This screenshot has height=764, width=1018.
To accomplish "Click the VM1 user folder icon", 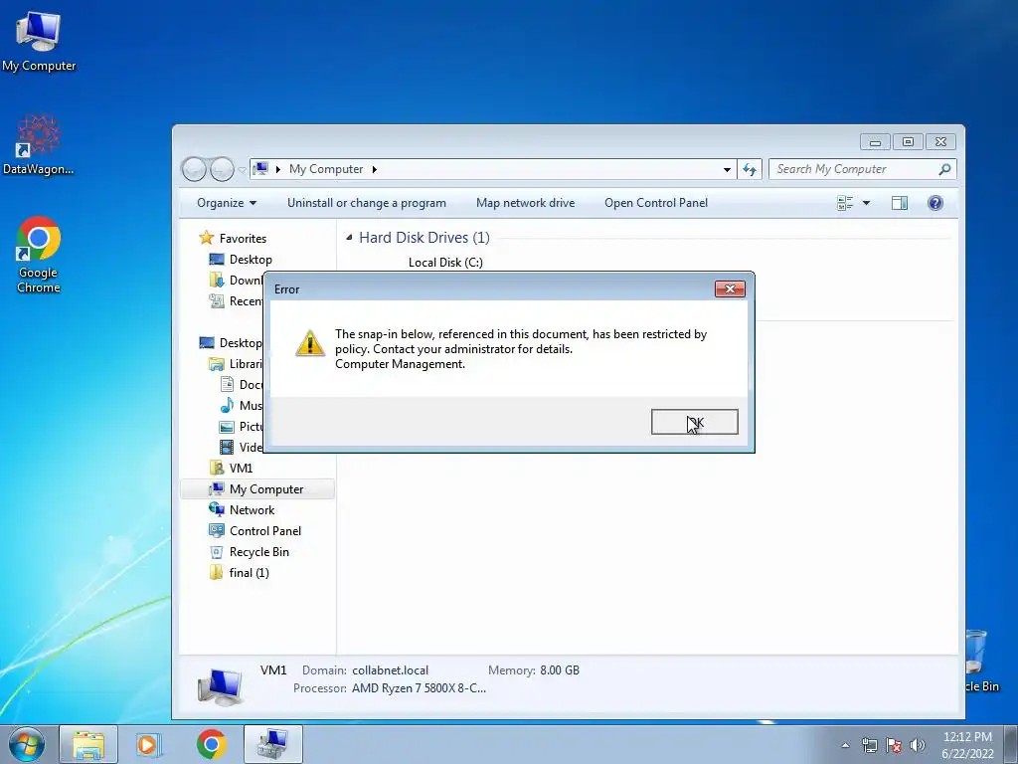I will [216, 468].
